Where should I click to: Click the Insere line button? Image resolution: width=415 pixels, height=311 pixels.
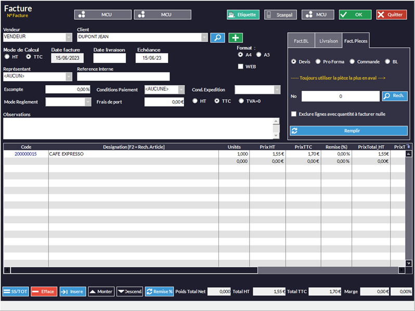point(72,292)
